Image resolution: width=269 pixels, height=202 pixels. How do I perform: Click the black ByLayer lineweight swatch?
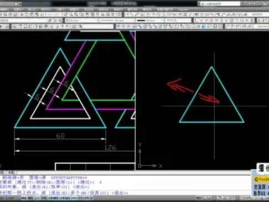(x=141, y=21)
